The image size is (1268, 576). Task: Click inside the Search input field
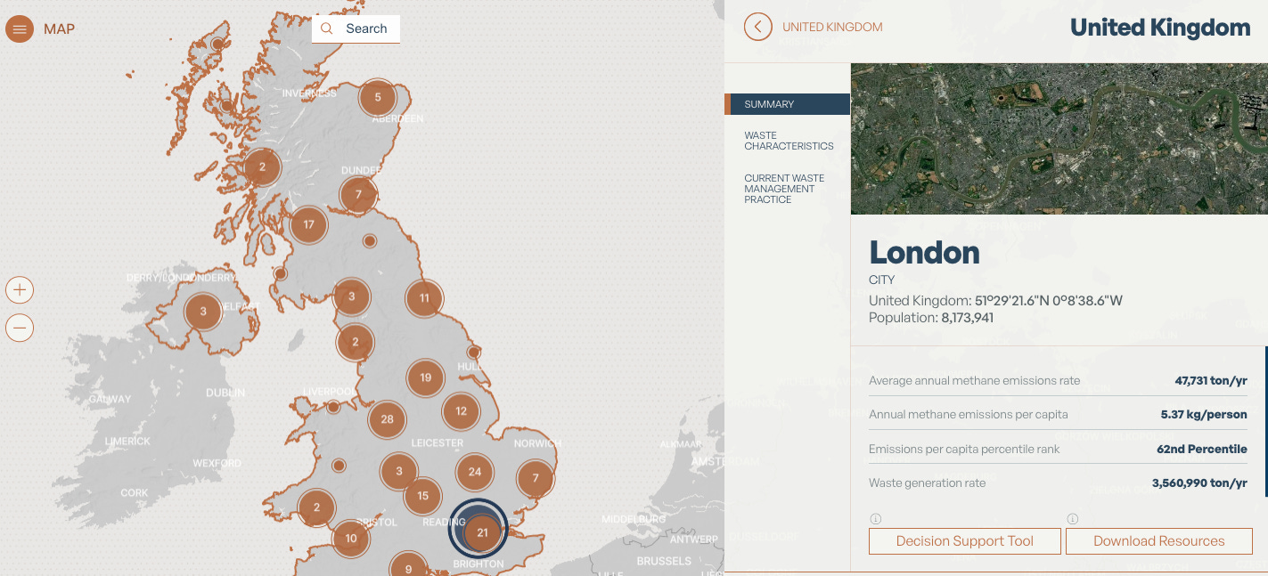(x=365, y=28)
